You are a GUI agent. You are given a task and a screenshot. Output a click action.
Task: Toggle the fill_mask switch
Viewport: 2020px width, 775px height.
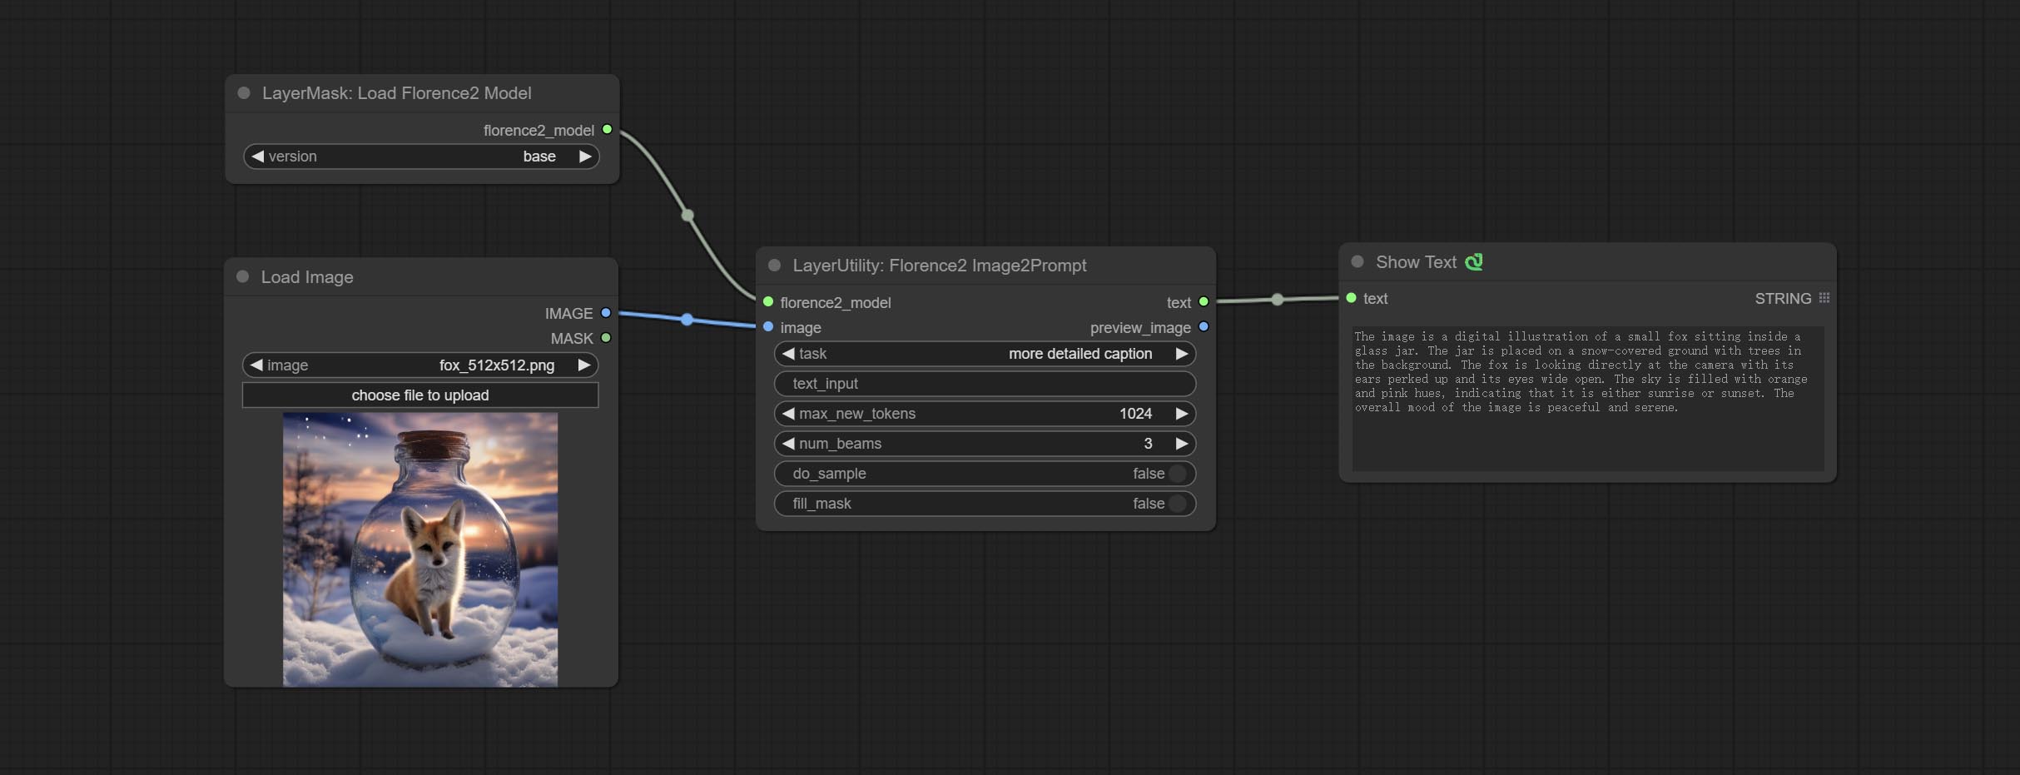(1176, 504)
